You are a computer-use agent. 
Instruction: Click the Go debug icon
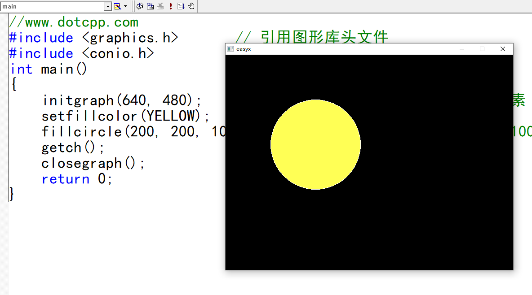point(181,6)
